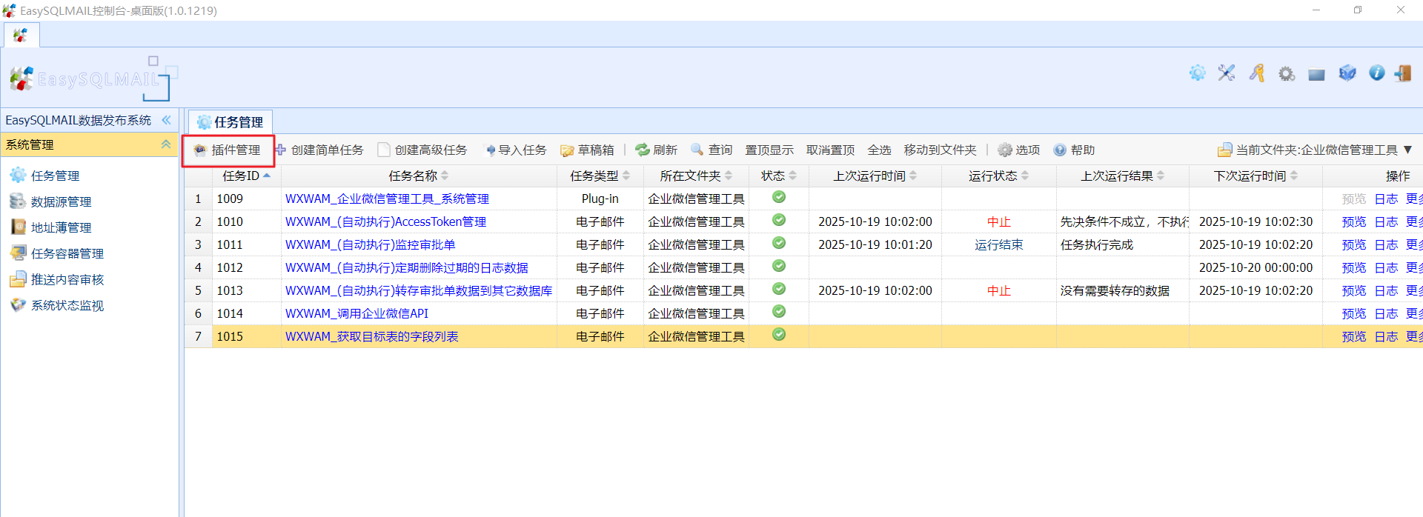Viewport: 1423px width, 517px height.
Task: Open the WXWAM_调用企业微信API task link
Action: (x=356, y=313)
